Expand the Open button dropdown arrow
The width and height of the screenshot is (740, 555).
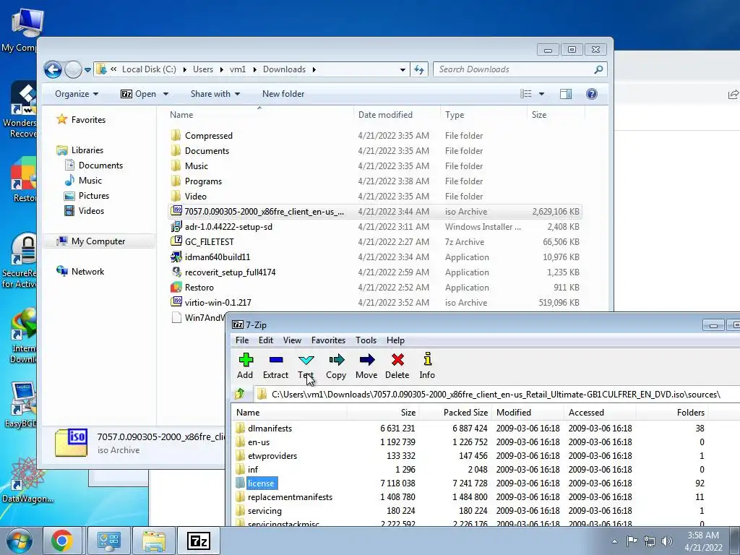(165, 94)
